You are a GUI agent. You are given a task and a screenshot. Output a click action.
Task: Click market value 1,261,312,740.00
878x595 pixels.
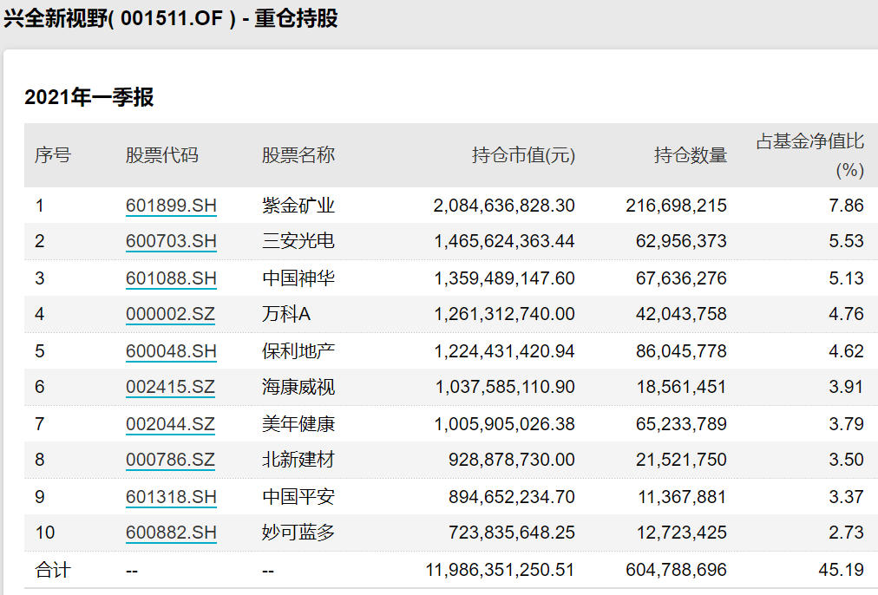click(x=505, y=314)
